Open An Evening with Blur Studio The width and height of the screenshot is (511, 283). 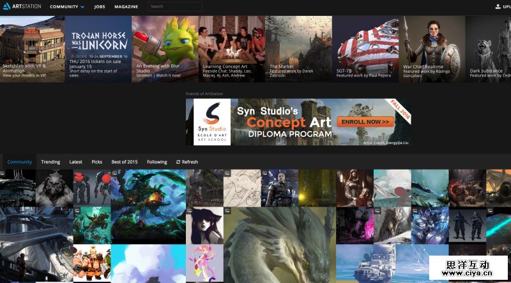[165, 49]
